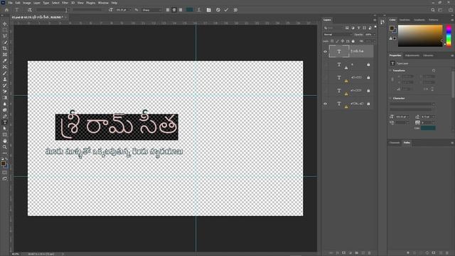The height and width of the screenshot is (256, 455).
Task: Toggle lock image pixels in Layers
Action: [x=337, y=41]
